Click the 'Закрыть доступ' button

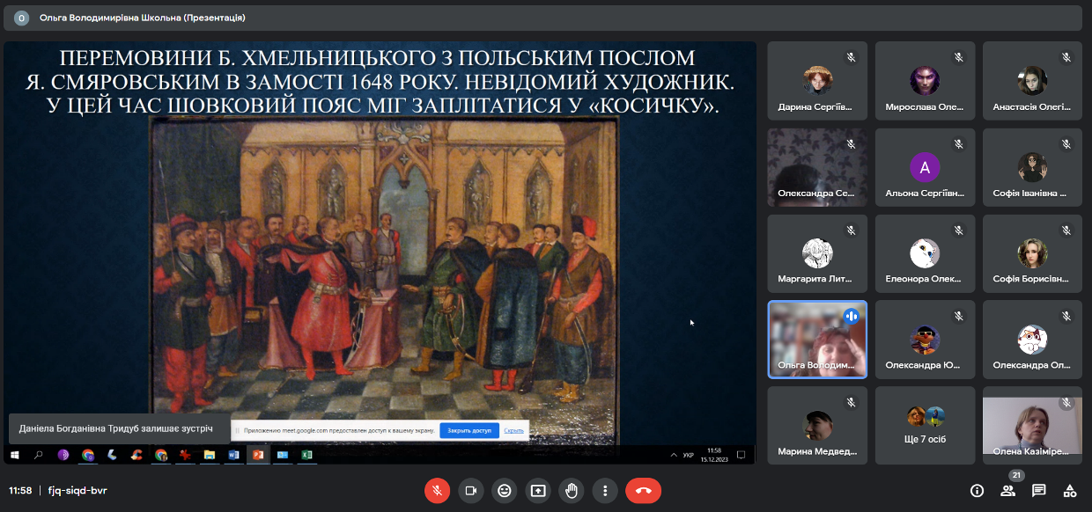[469, 431]
